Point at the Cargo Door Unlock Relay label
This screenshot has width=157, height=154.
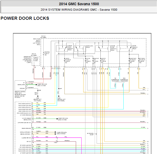pyautogui.click(x=70, y=48)
